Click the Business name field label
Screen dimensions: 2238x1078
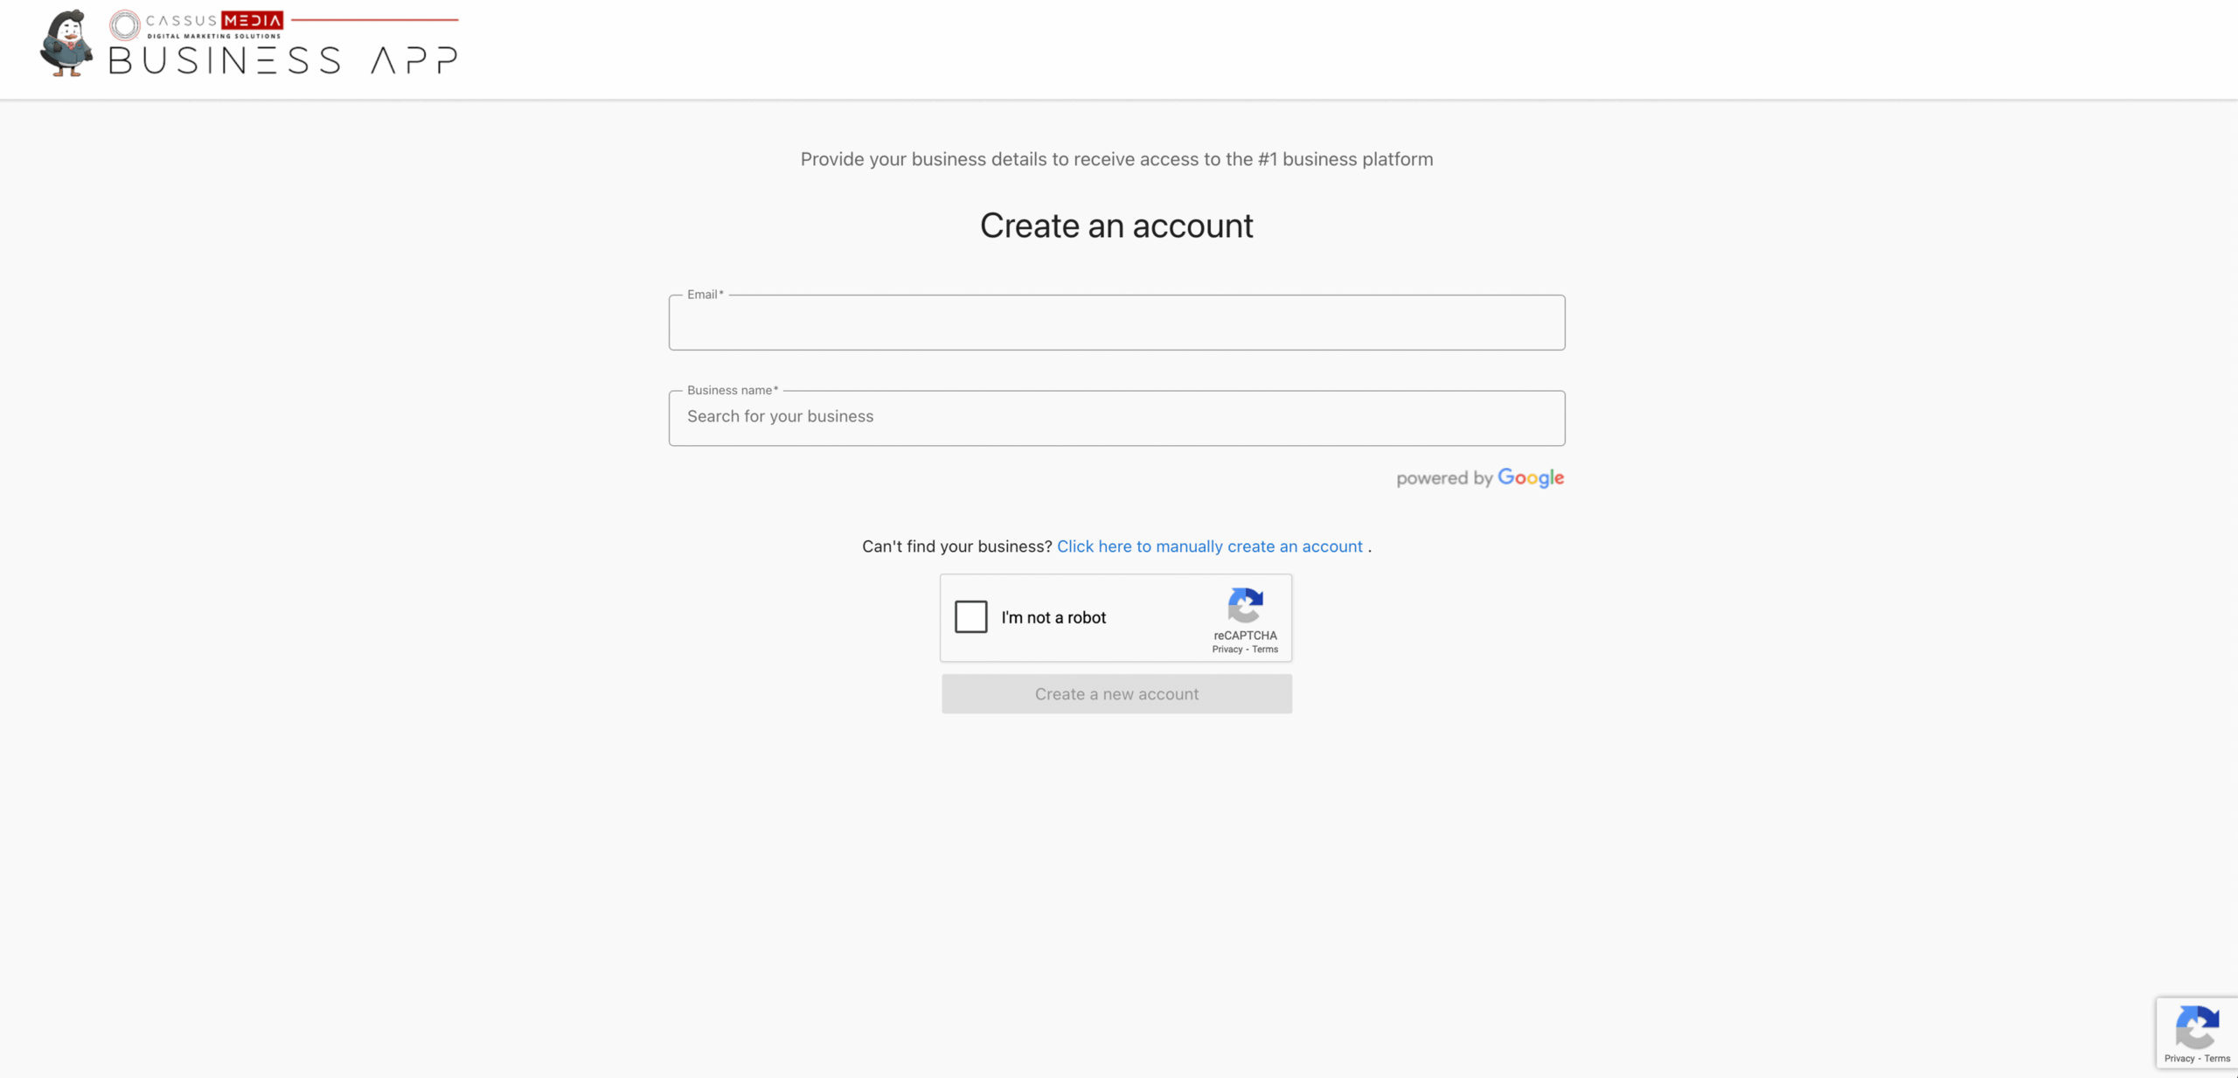tap(732, 390)
